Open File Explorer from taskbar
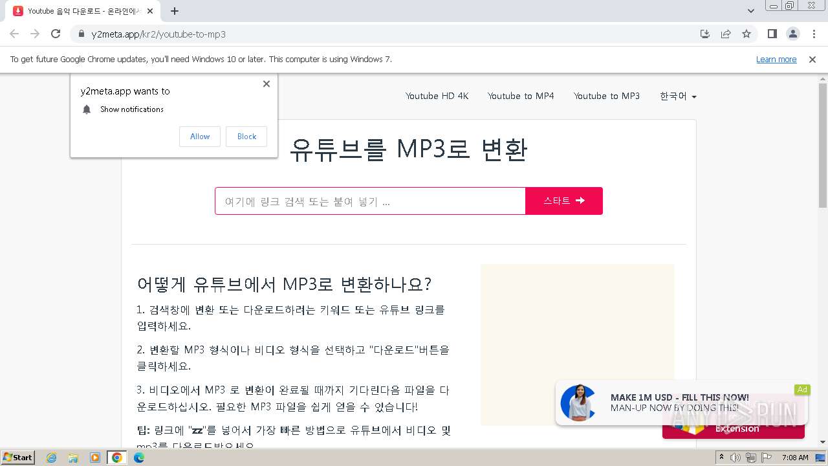The height and width of the screenshot is (466, 828). point(73,458)
